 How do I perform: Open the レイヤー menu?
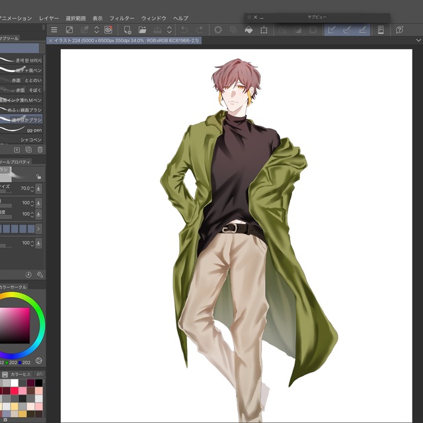(49, 19)
